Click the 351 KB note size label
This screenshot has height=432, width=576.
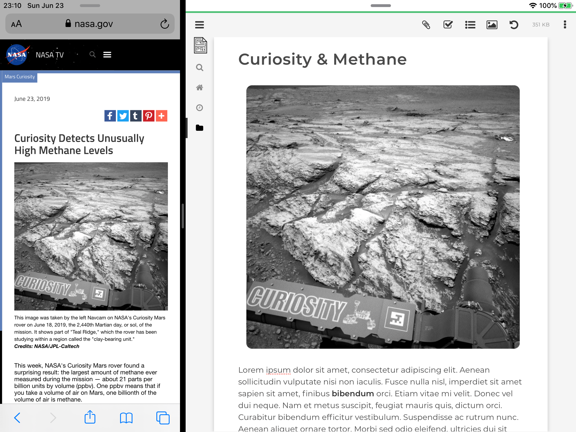click(x=541, y=25)
